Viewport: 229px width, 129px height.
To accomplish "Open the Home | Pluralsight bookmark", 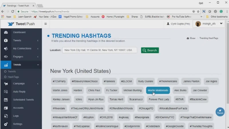I will coord(113,17).
